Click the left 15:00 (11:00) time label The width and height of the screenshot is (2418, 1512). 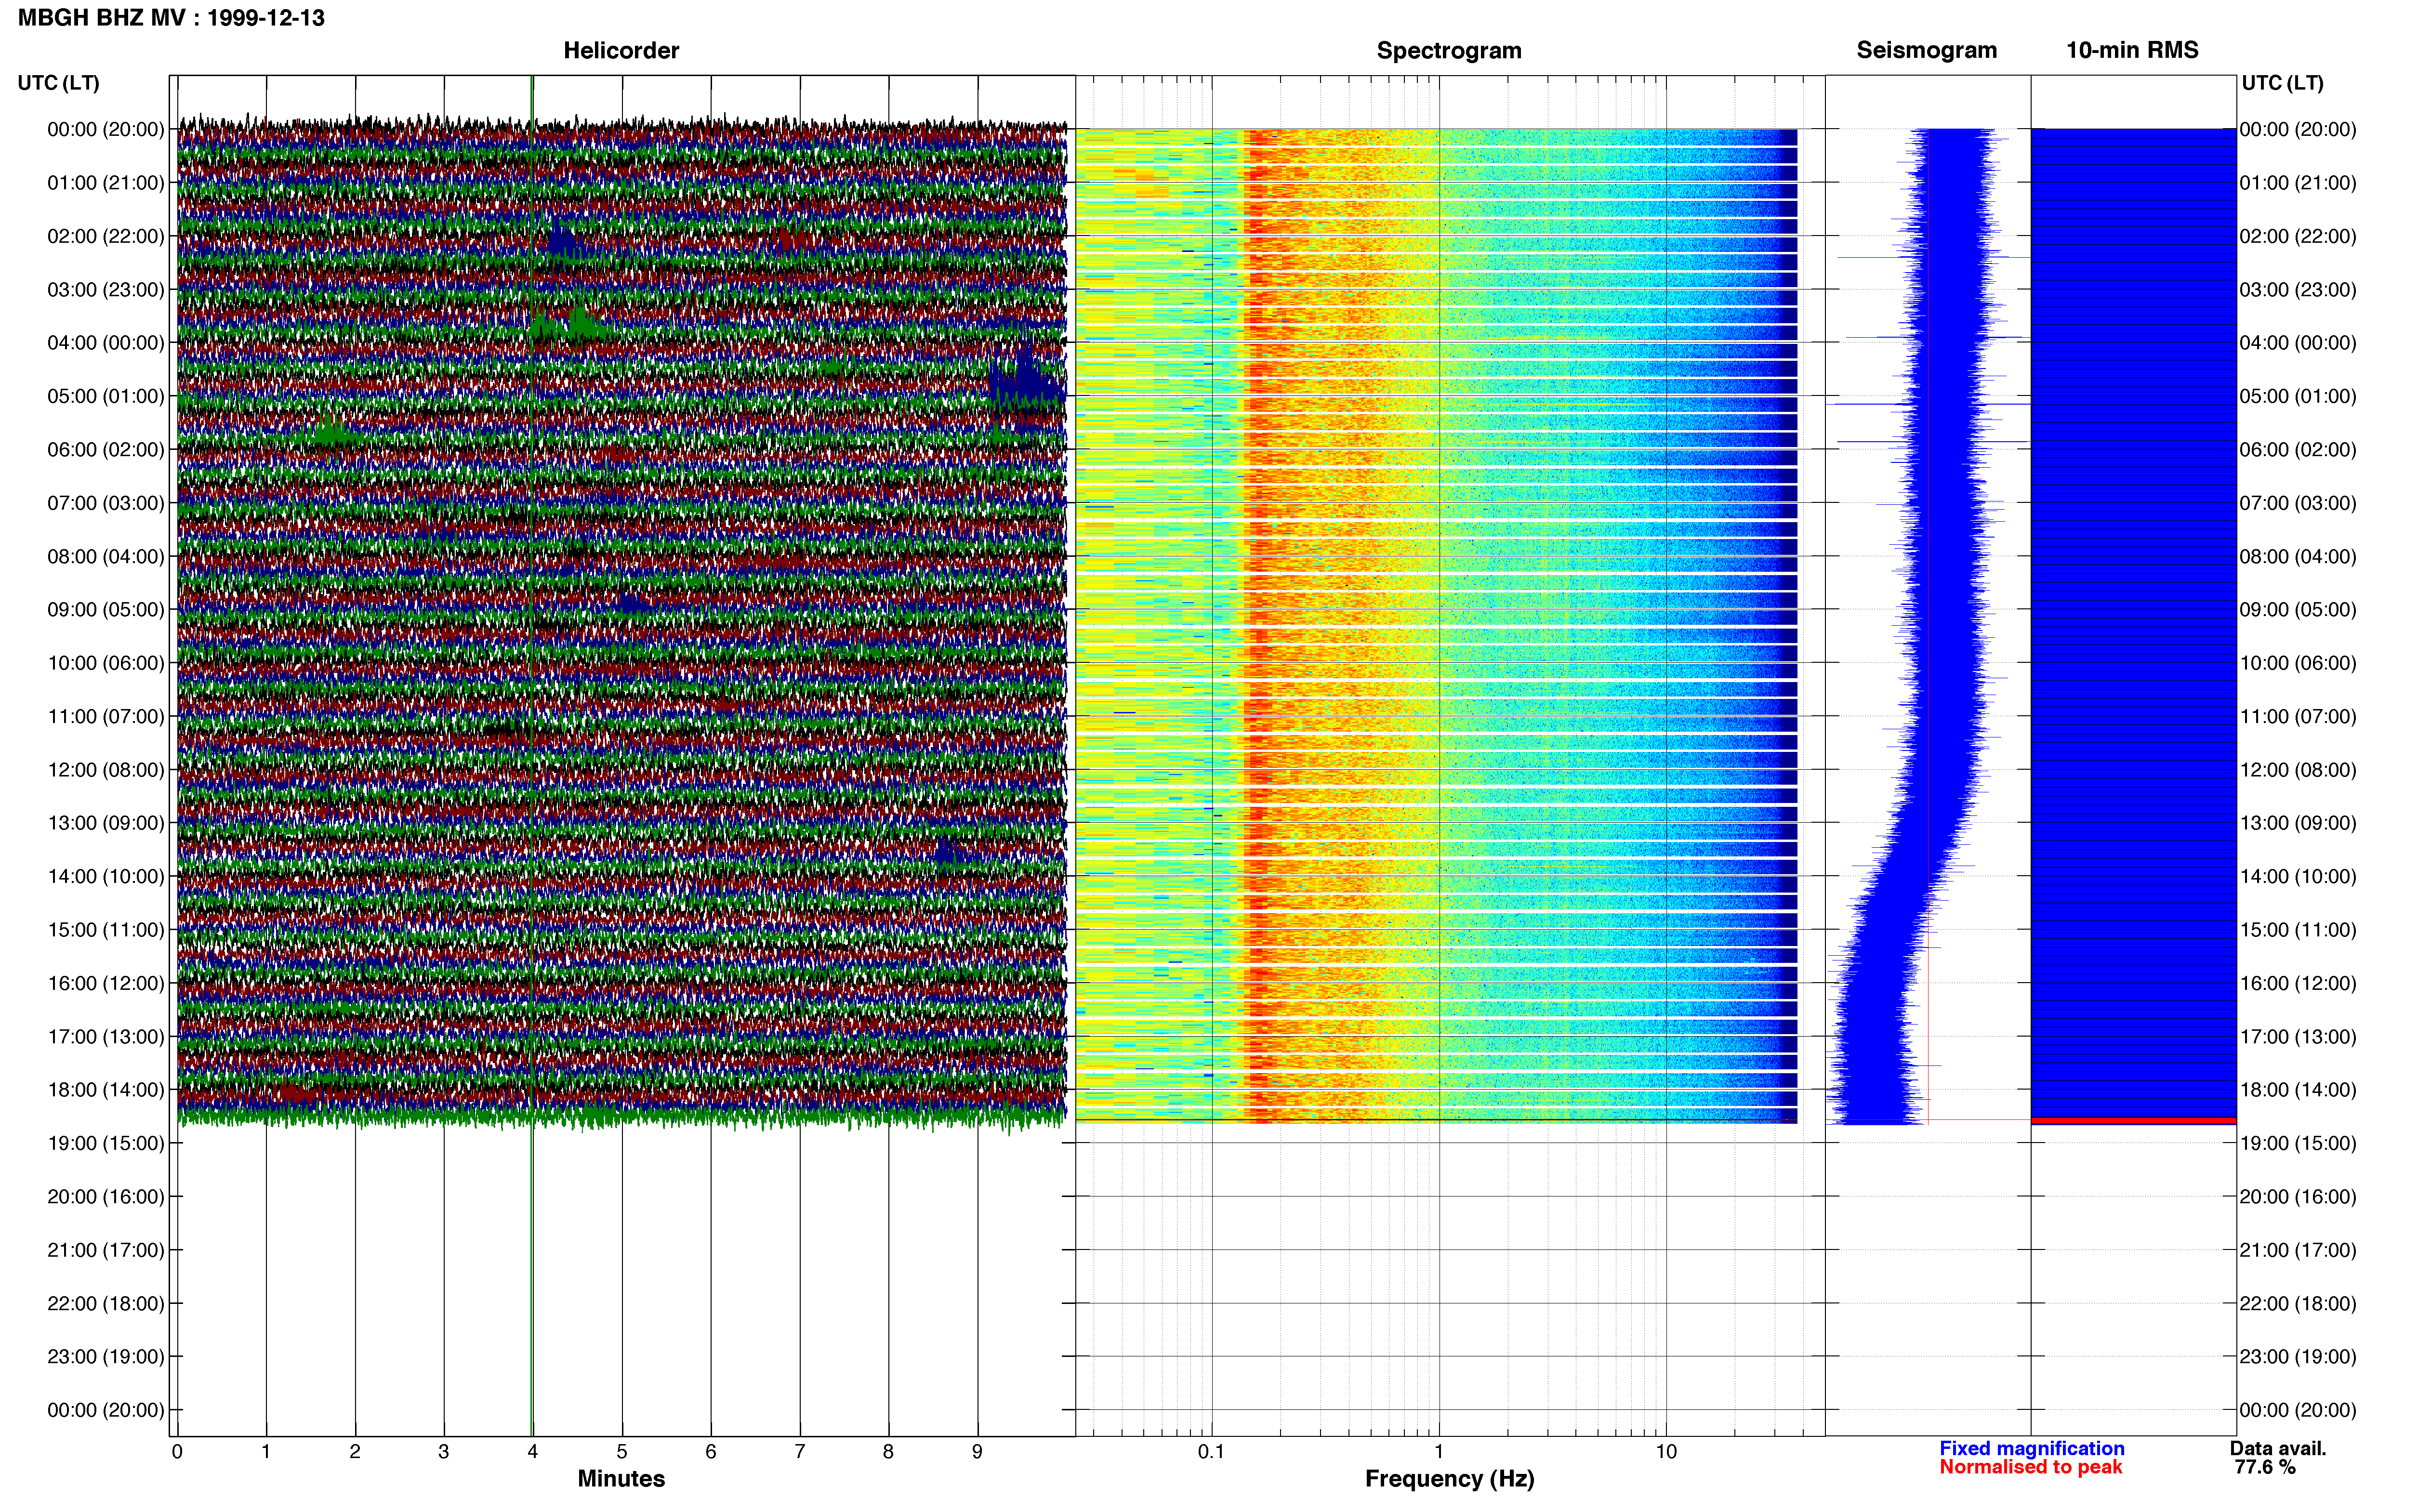point(106,930)
